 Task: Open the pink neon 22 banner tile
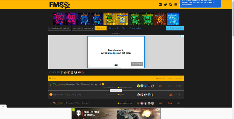pyautogui.click(x=71, y=19)
